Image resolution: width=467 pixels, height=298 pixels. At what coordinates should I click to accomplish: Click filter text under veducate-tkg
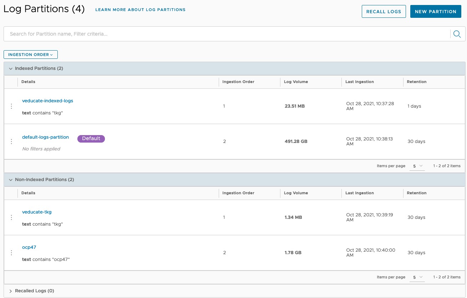[x=42, y=224]
